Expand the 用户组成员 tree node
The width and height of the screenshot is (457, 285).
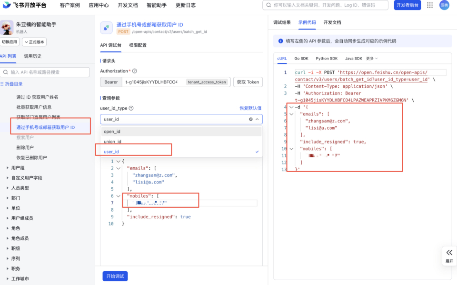click(7, 218)
